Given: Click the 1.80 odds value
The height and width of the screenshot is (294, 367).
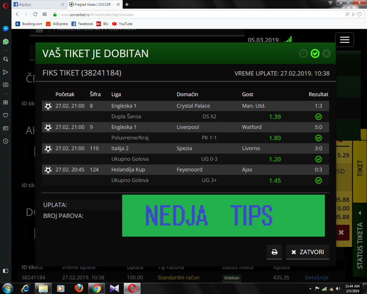Looking at the screenshot, I should coord(275,138).
